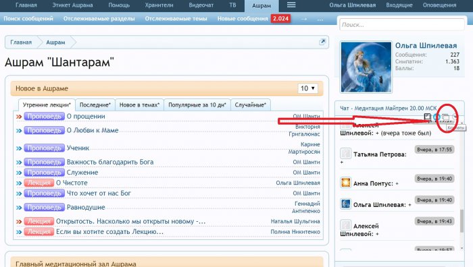The height and width of the screenshot is (267, 473).
Task: Select the 'Случайные' tab
Action: [251, 105]
